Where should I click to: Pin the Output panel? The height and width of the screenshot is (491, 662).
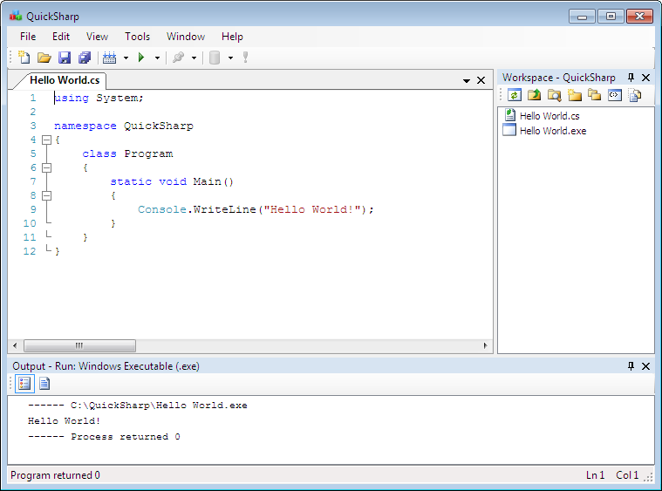[x=631, y=366]
